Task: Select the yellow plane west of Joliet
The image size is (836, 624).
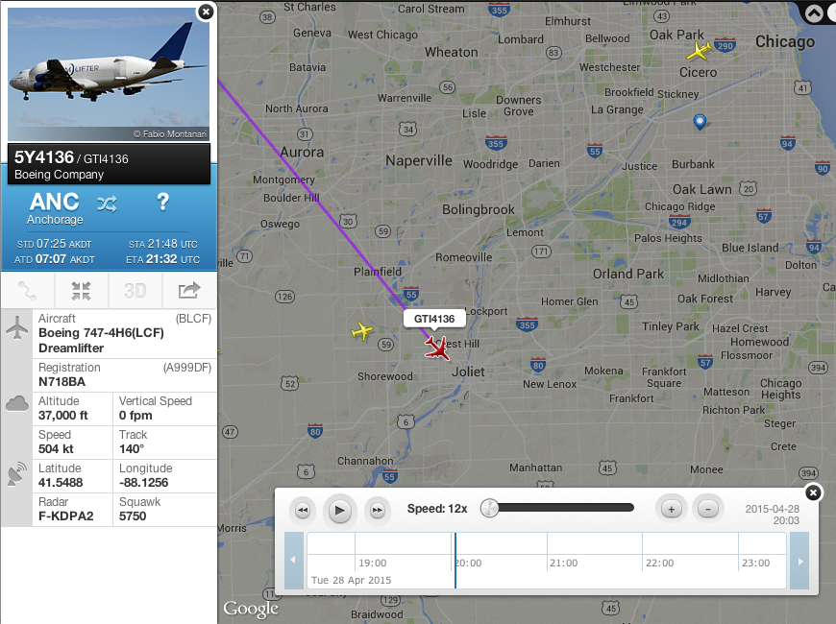Action: pos(362,331)
